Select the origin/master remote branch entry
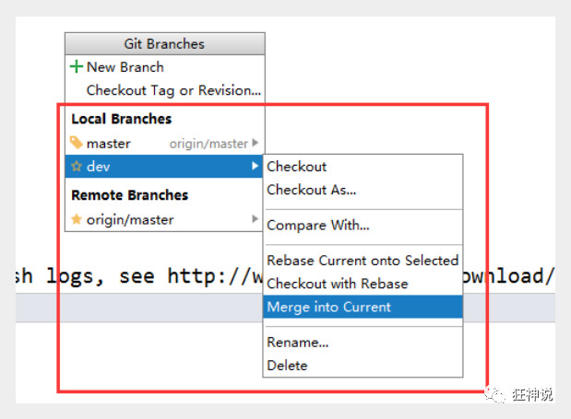The height and width of the screenshot is (419, 571). click(x=164, y=219)
